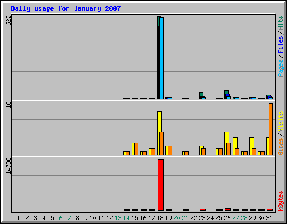The width and height of the screenshot is (287, 224).
Task: Click day label 18 on the x-axis
Action: 160,218
